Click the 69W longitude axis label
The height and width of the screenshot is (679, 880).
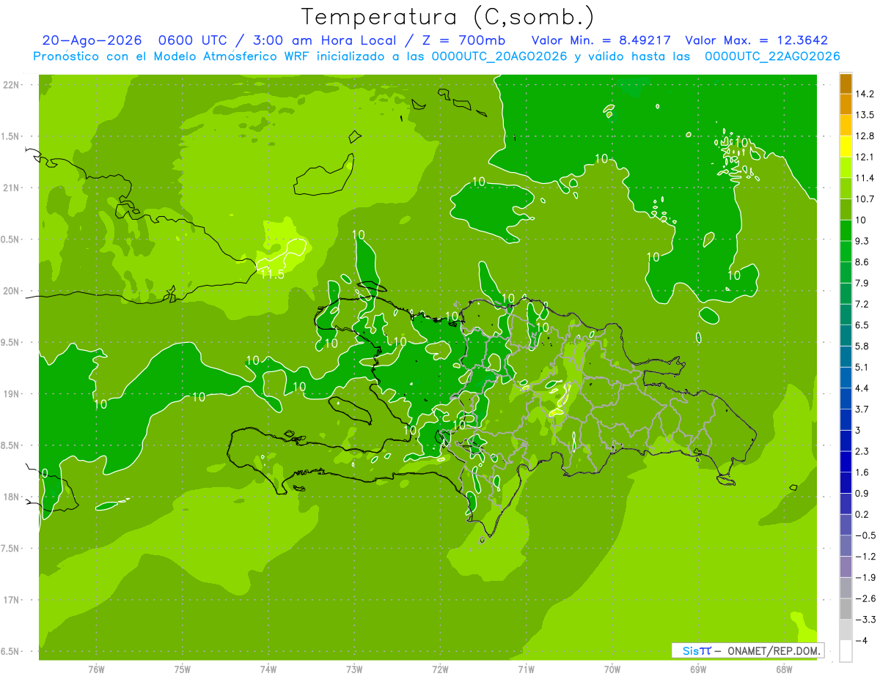(x=698, y=669)
